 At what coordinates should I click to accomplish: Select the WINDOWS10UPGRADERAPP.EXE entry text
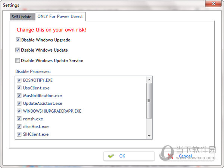click(52, 111)
